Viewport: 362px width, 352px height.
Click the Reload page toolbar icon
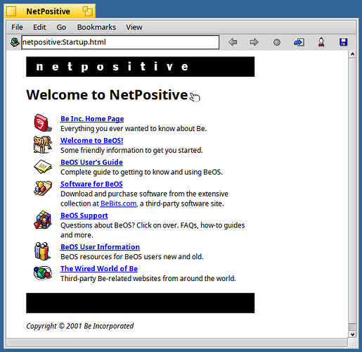point(299,42)
